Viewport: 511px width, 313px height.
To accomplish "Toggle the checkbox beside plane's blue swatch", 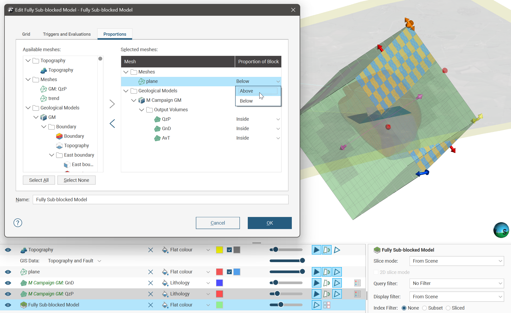I will [x=229, y=272].
